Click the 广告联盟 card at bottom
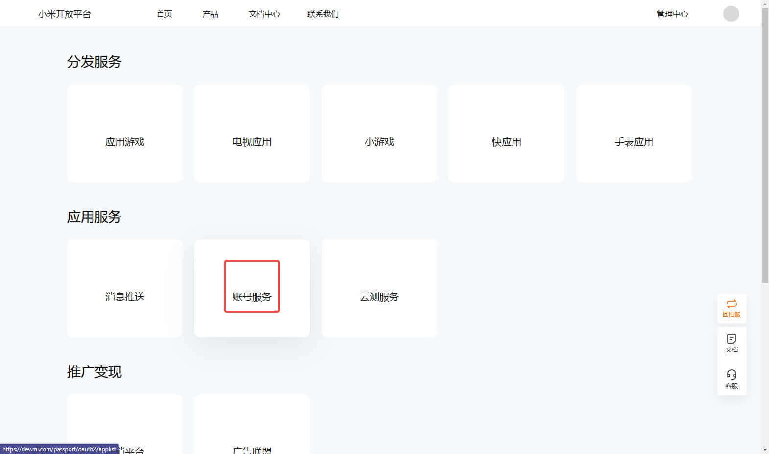Viewport: 769px width, 454px height. [x=252, y=430]
